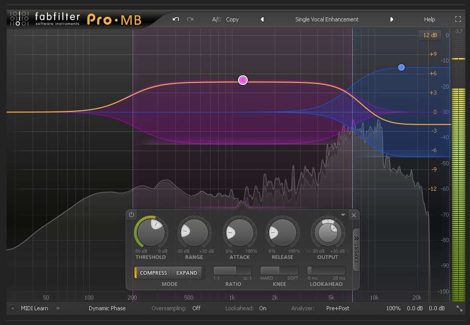Expand the EXPERT side panel
The height and width of the screenshot is (325, 470).
tap(356, 246)
